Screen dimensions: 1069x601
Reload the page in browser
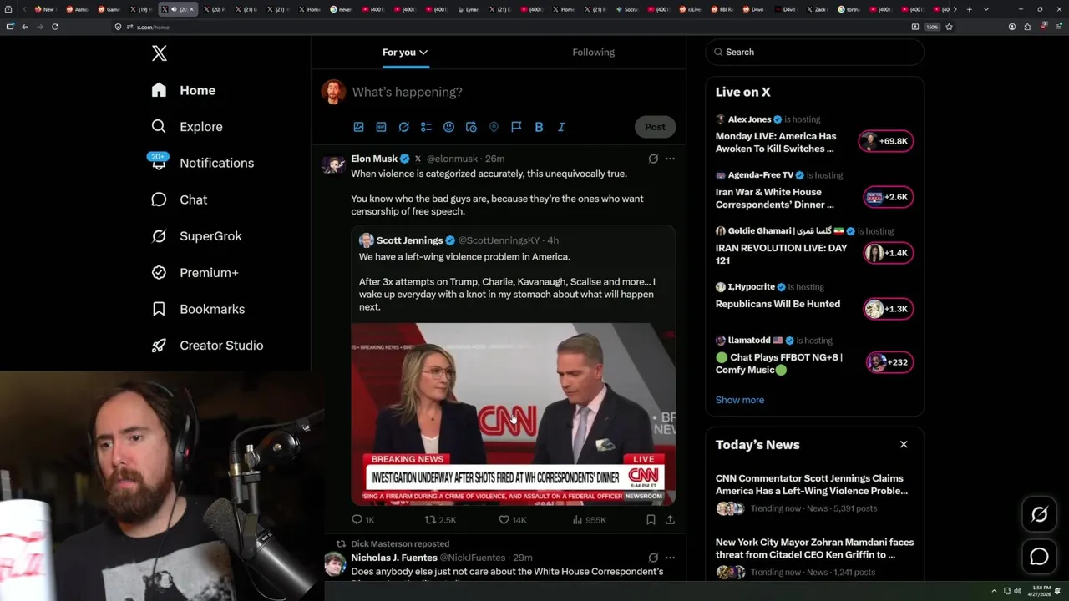click(55, 27)
